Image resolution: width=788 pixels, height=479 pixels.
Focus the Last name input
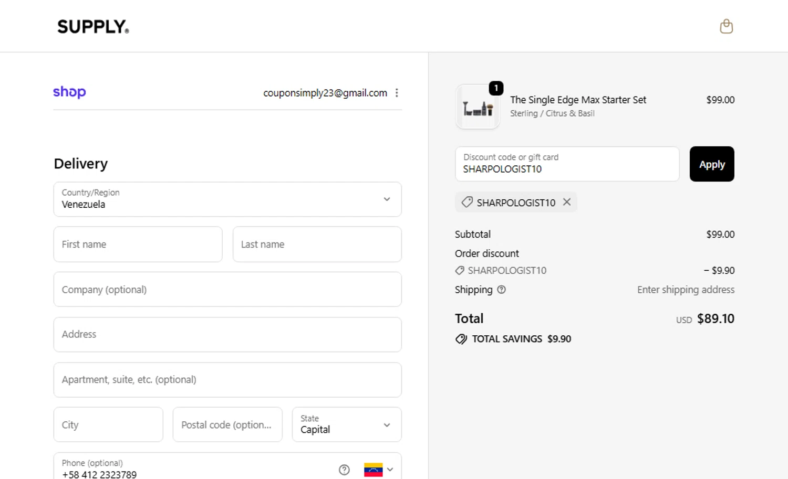317,244
